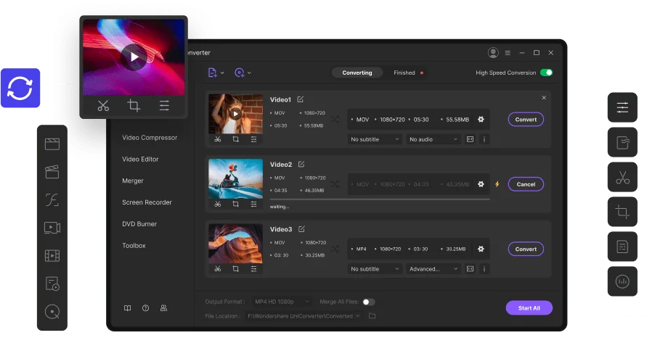Rename Video3 with the edit icon
The height and width of the screenshot is (343, 655).
coord(301,229)
